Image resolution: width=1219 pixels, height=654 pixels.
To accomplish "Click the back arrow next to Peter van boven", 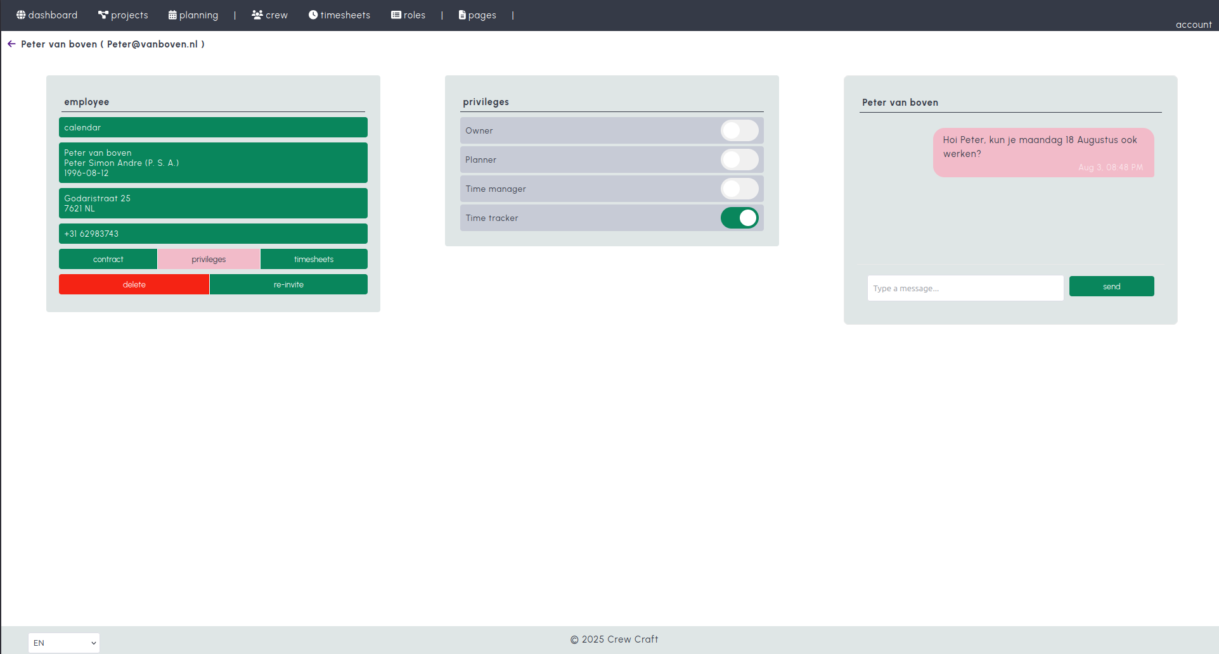I will click(x=11, y=44).
